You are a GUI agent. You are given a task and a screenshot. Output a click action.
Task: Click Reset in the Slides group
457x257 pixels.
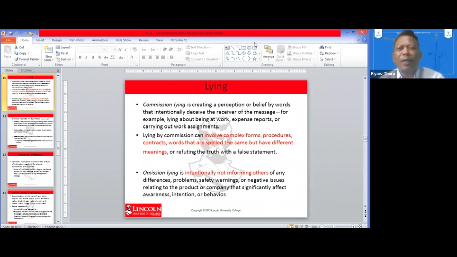(x=62, y=53)
